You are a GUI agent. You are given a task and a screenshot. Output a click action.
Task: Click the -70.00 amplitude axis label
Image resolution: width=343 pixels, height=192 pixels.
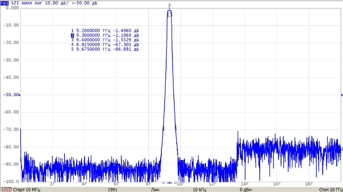tap(11, 129)
